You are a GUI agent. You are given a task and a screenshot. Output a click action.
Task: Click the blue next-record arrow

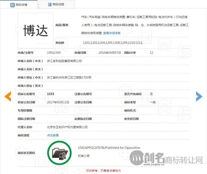199,97
